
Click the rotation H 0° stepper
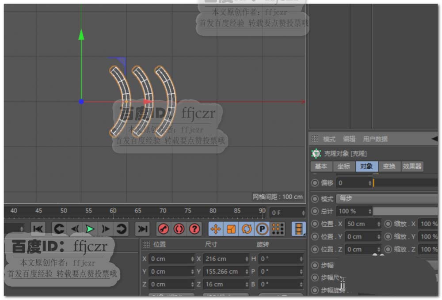301,259
